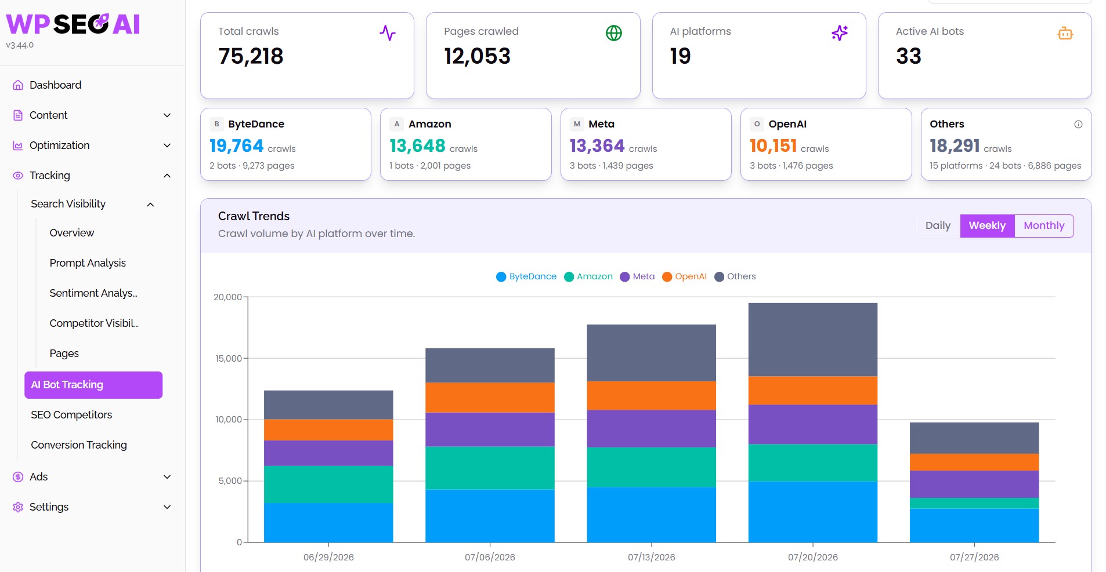Screen dimensions: 1106x572
Task: Click the Settings gear icon
Action: tap(18, 507)
